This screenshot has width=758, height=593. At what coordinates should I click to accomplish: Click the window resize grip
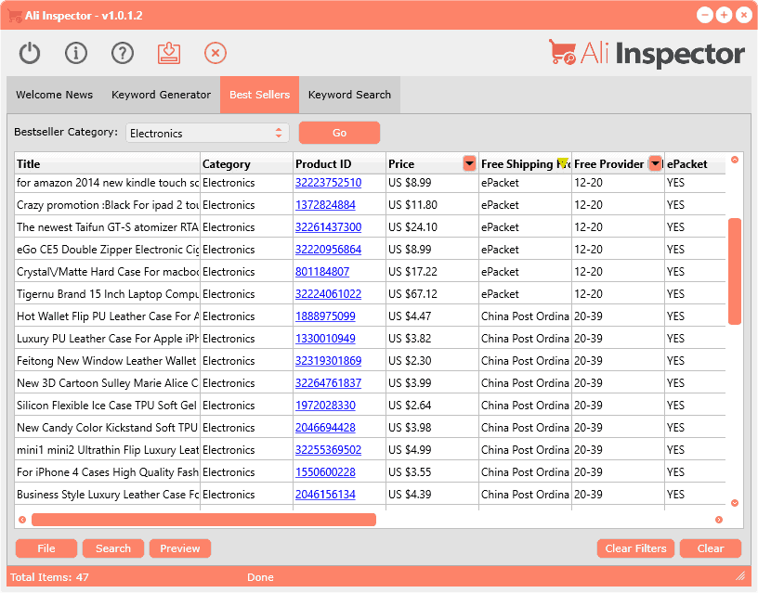(740, 575)
